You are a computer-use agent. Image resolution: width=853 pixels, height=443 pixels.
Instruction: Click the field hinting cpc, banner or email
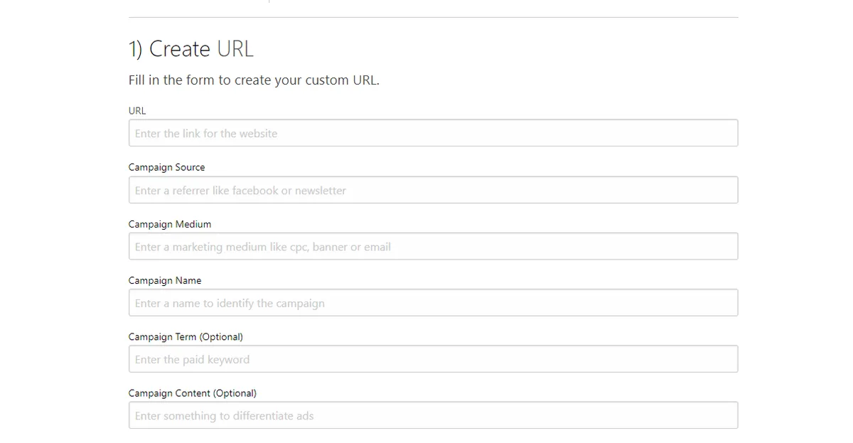point(260,246)
